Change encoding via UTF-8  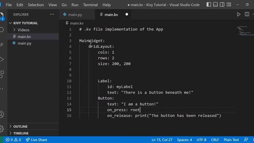(x=201, y=140)
